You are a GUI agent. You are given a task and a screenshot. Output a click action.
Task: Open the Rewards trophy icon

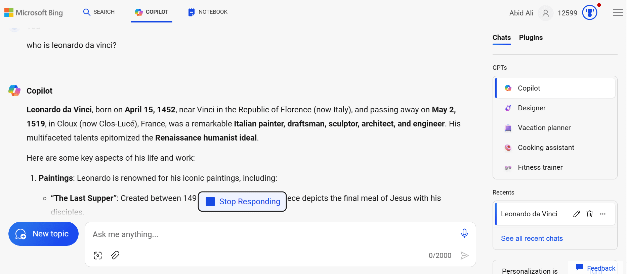[x=590, y=13]
